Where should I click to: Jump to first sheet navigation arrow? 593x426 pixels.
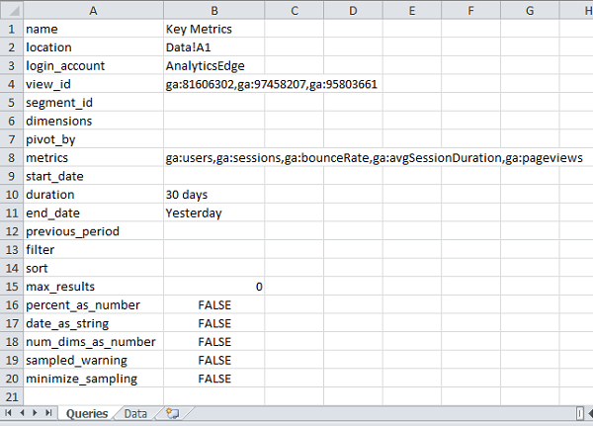tap(8, 413)
